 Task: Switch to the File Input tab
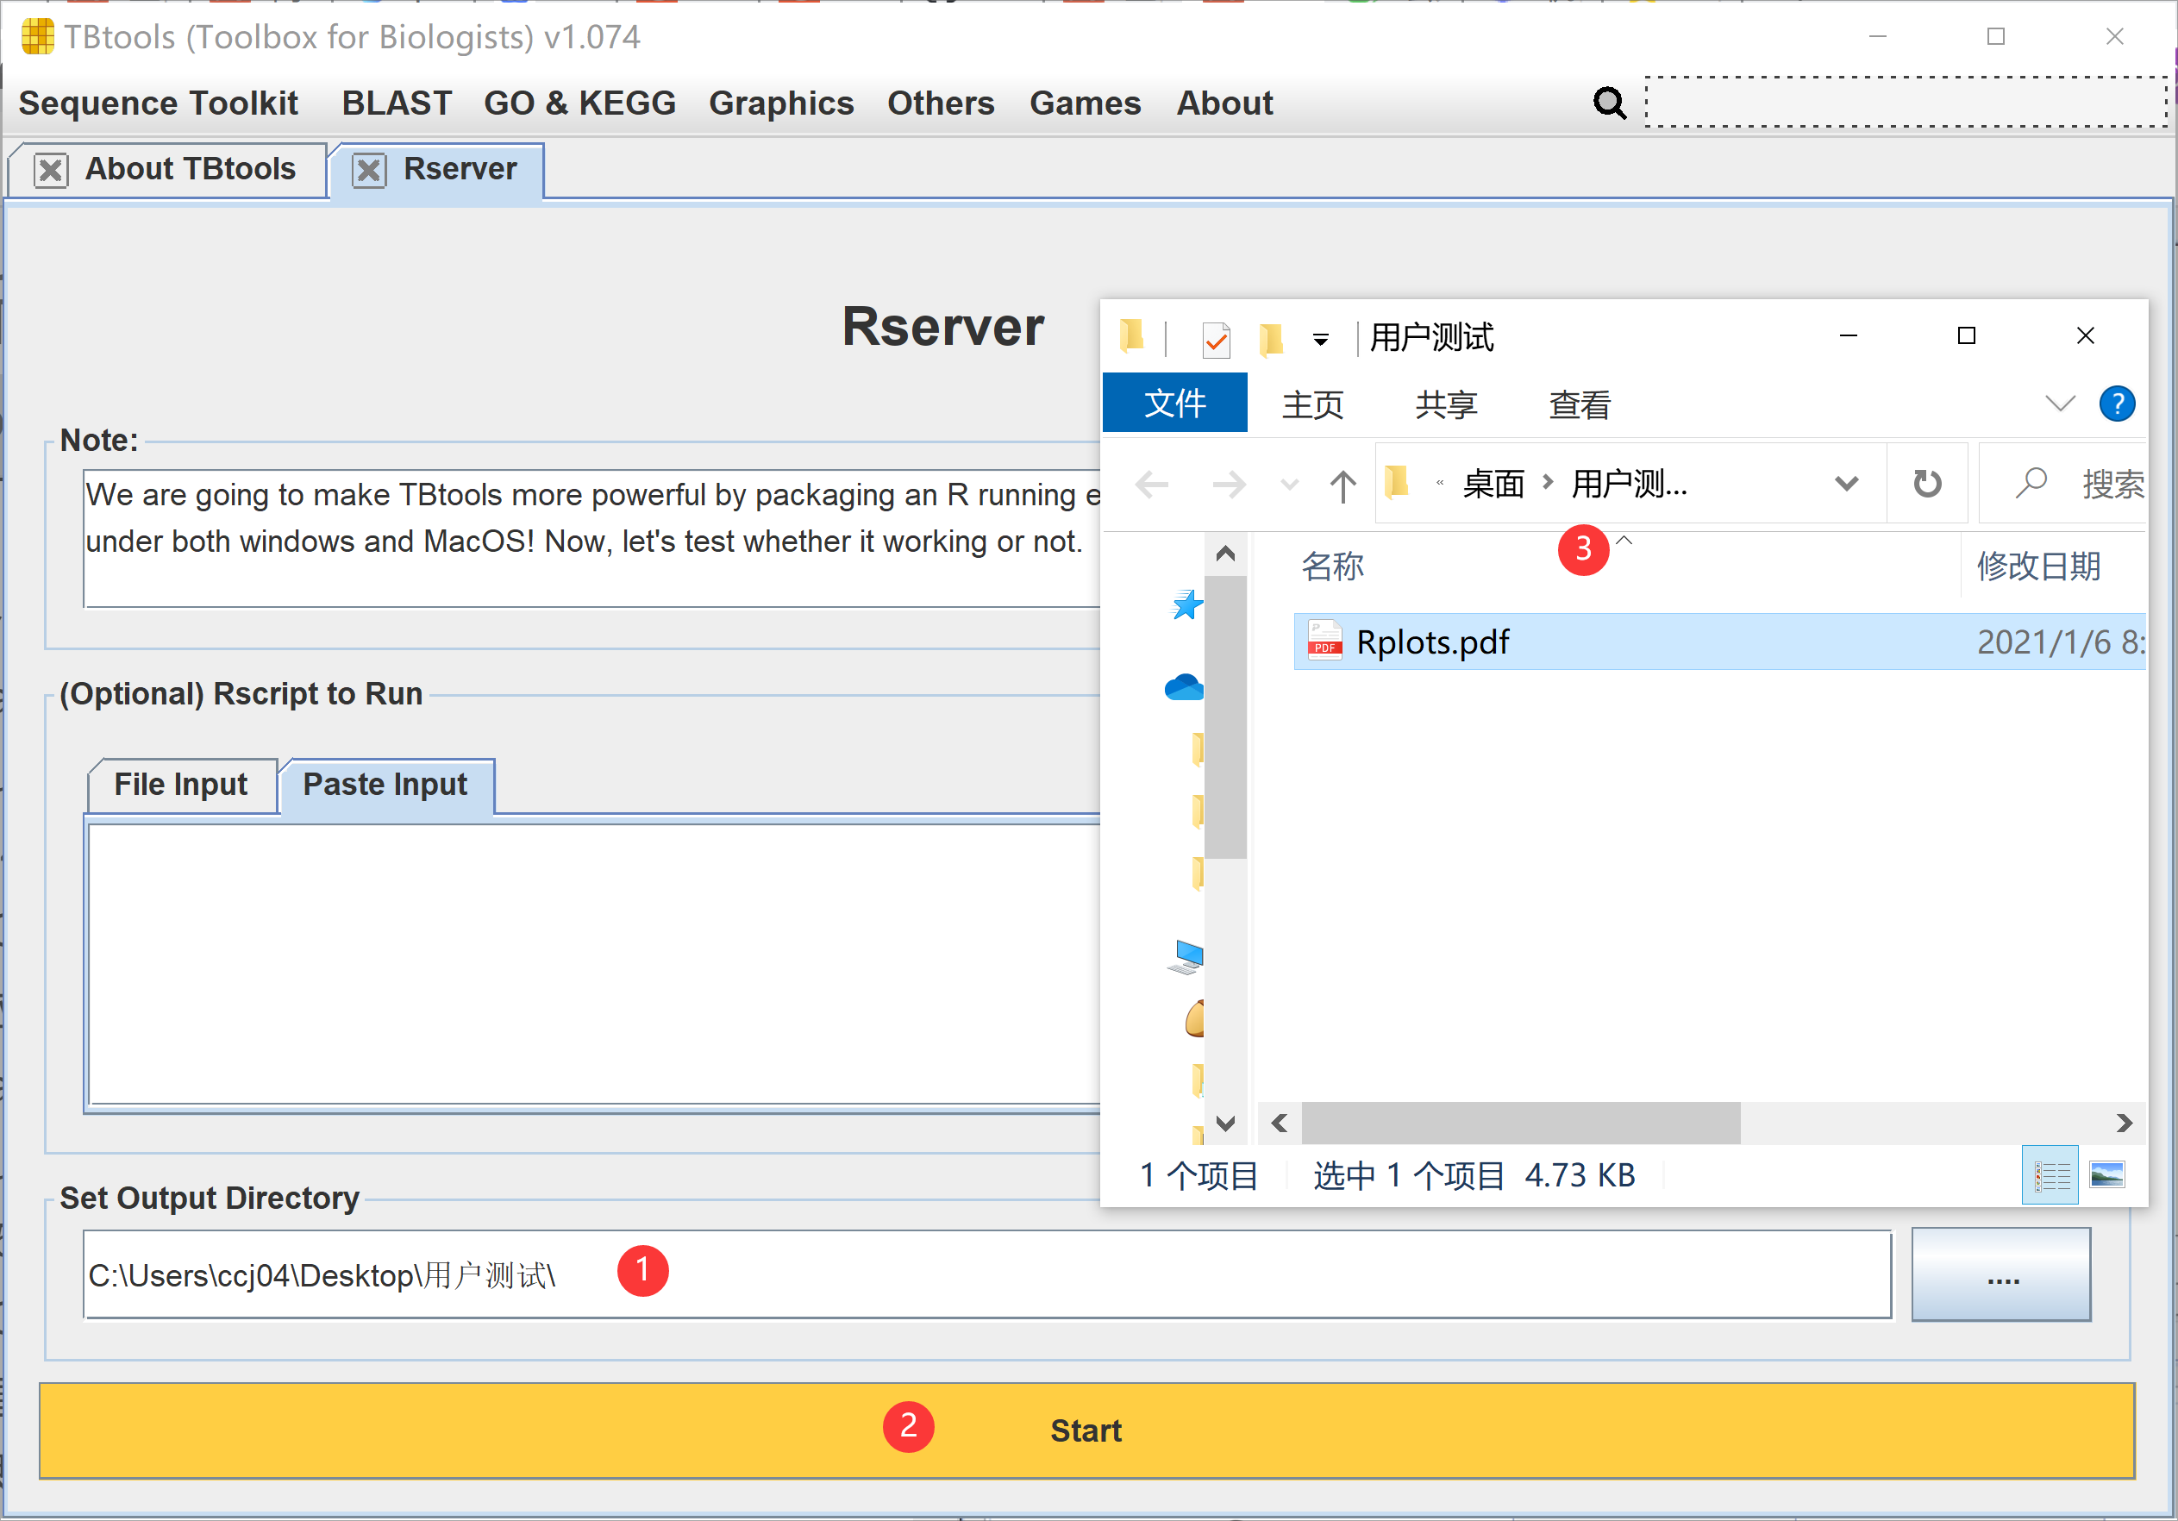pyautogui.click(x=180, y=785)
